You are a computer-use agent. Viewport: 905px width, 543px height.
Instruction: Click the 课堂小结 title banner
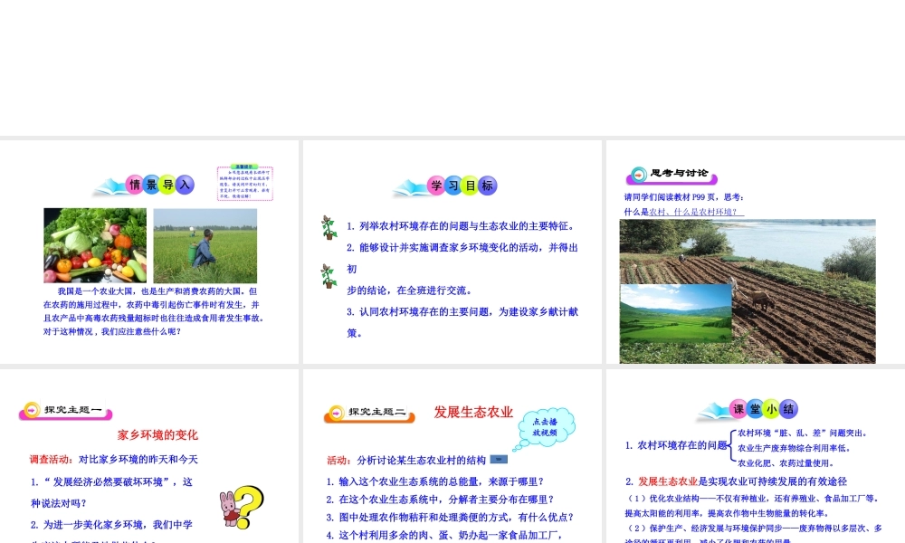point(748,410)
